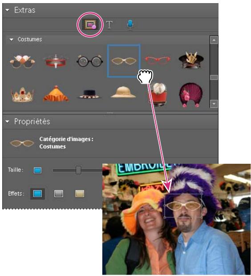Screen dimensions: 251x276
Task: Click the 'Propriétés' panel title text
Action: [32, 122]
